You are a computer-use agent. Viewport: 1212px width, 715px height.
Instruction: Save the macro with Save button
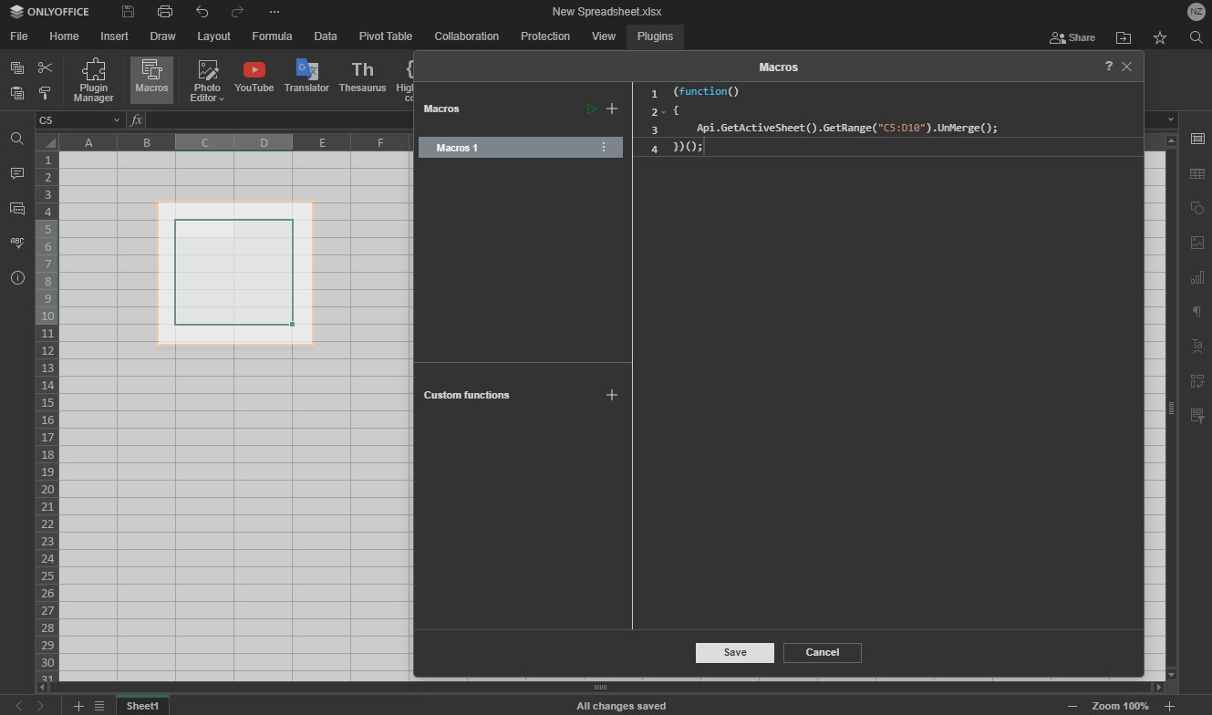735,652
